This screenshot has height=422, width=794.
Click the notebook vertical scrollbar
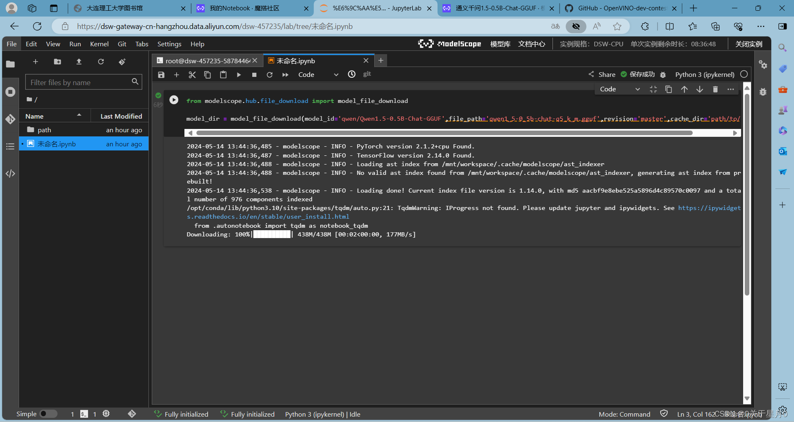point(747,194)
